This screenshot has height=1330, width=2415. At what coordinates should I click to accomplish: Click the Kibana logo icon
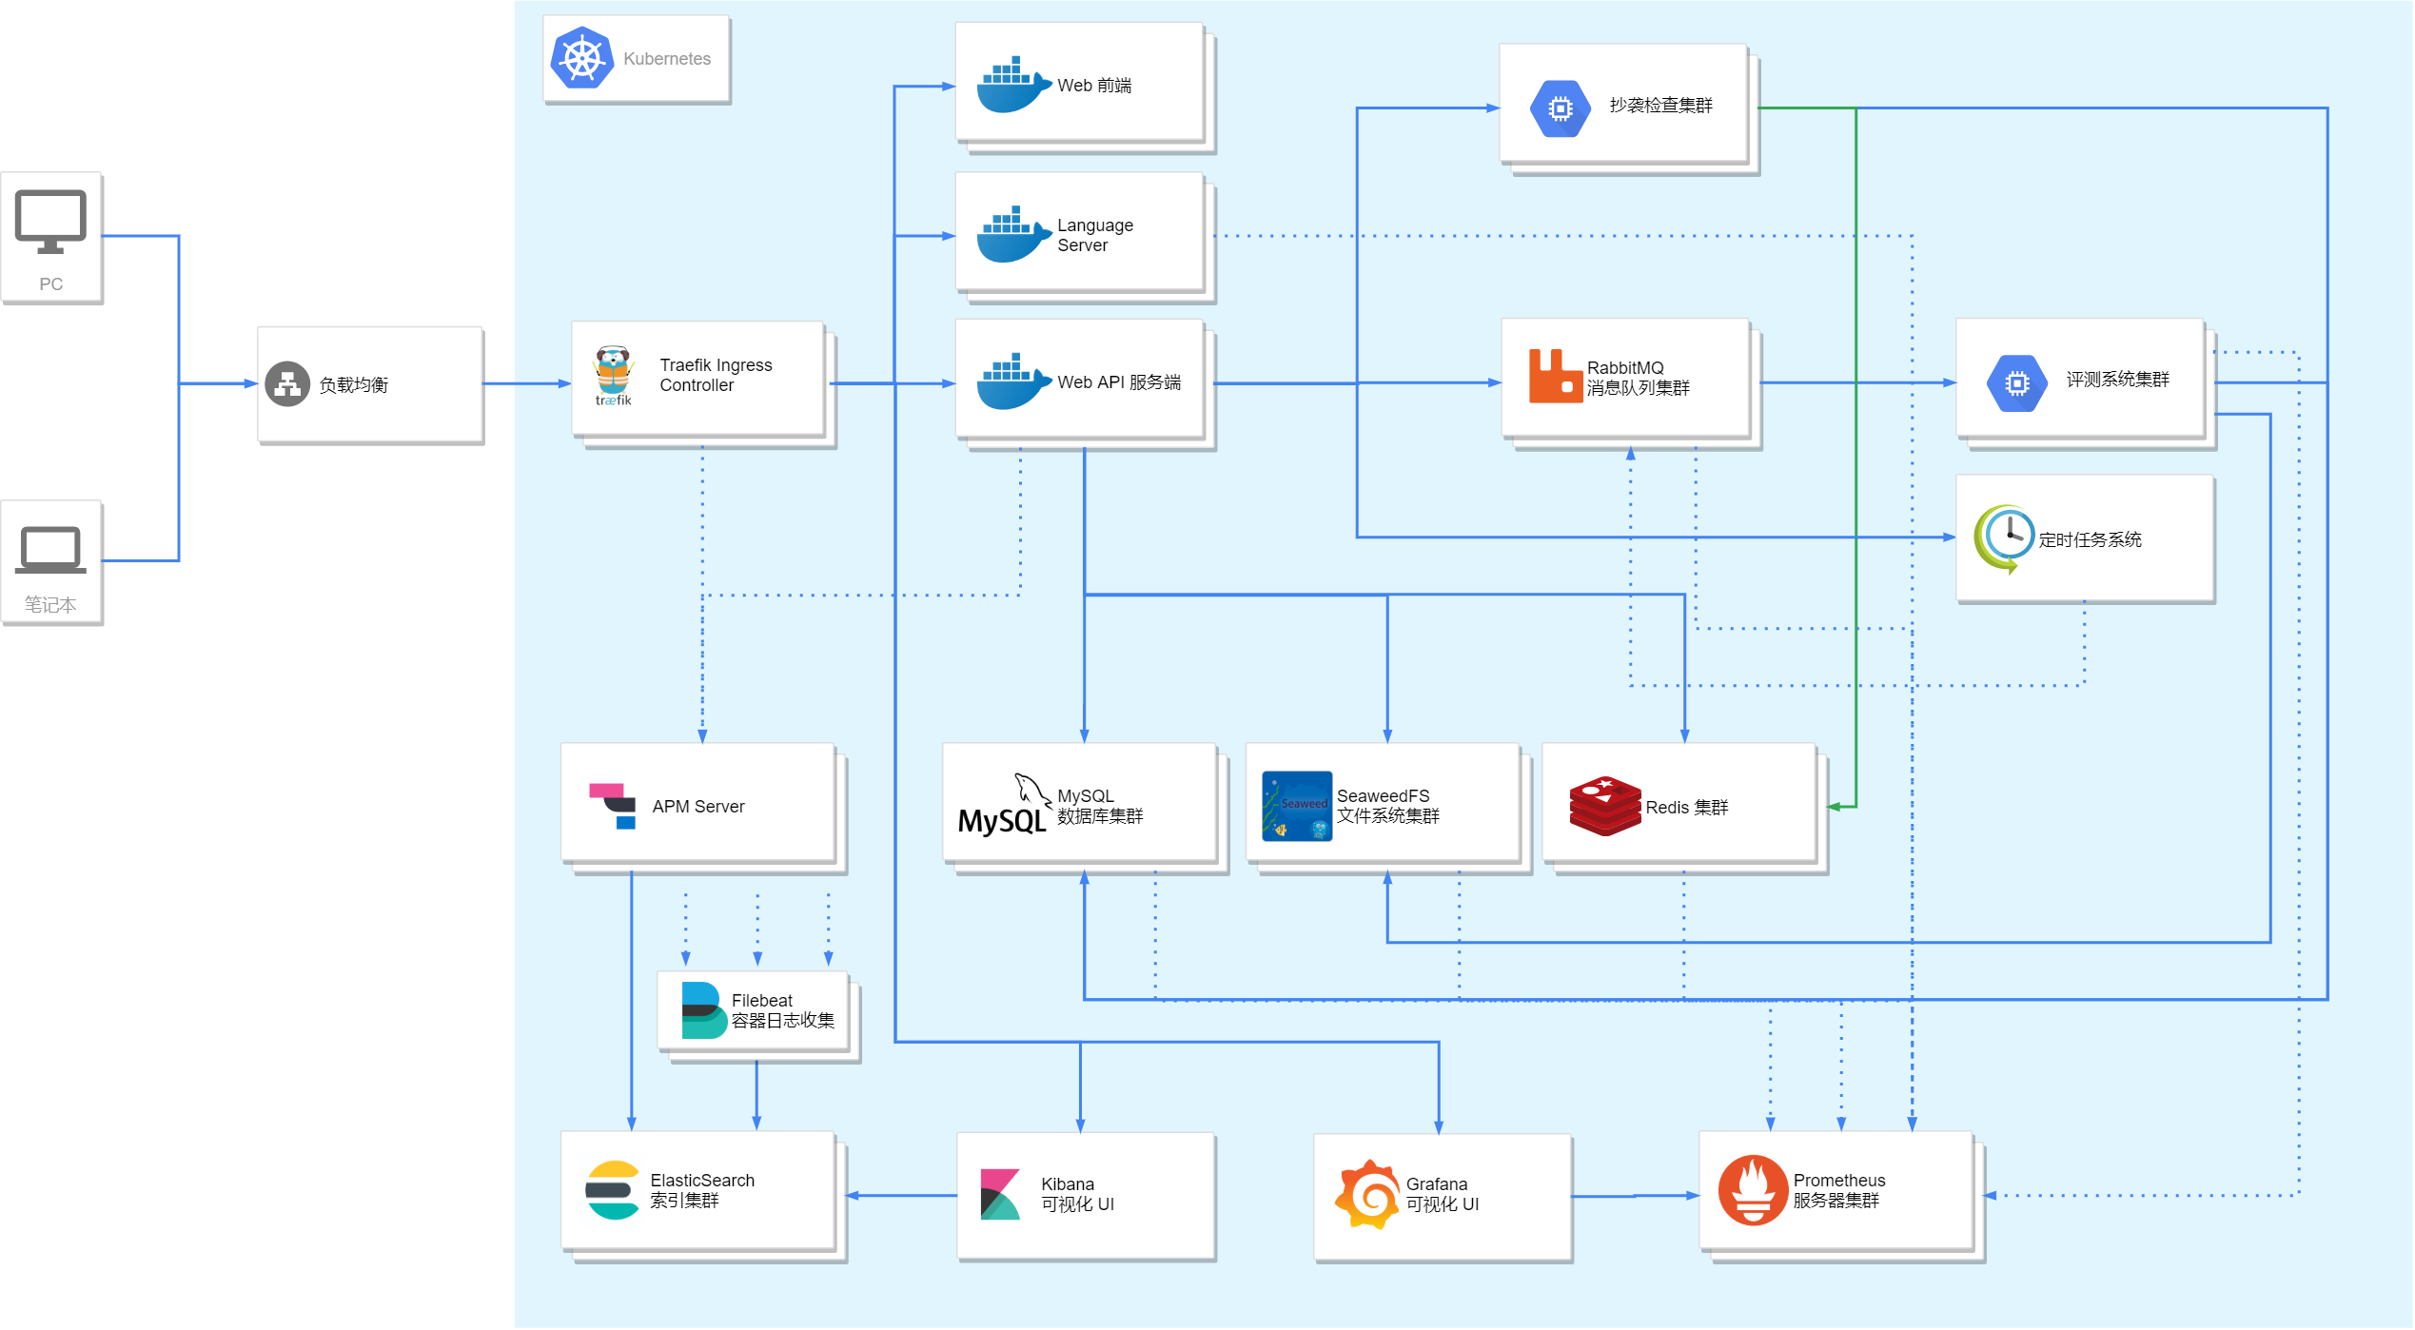point(1000,1195)
